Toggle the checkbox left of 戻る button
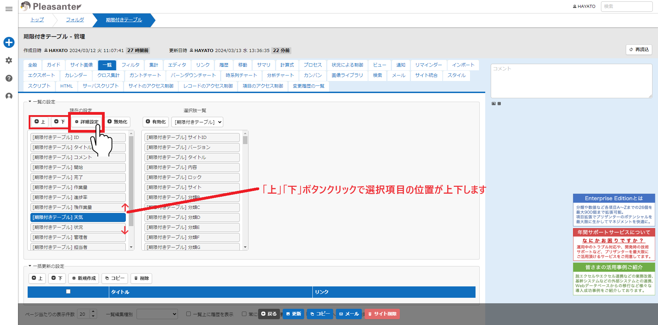 coord(244,314)
